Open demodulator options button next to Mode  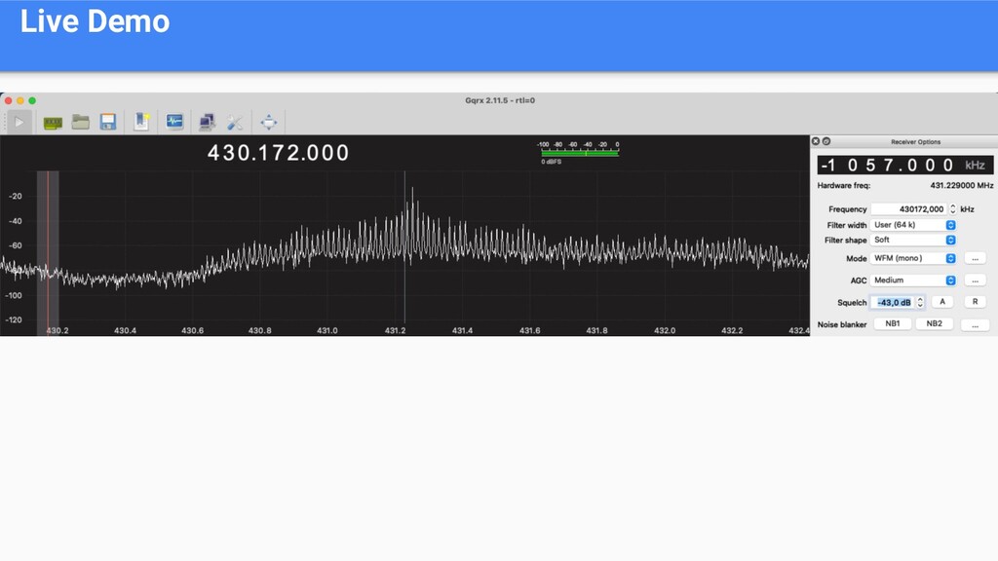[x=975, y=258]
